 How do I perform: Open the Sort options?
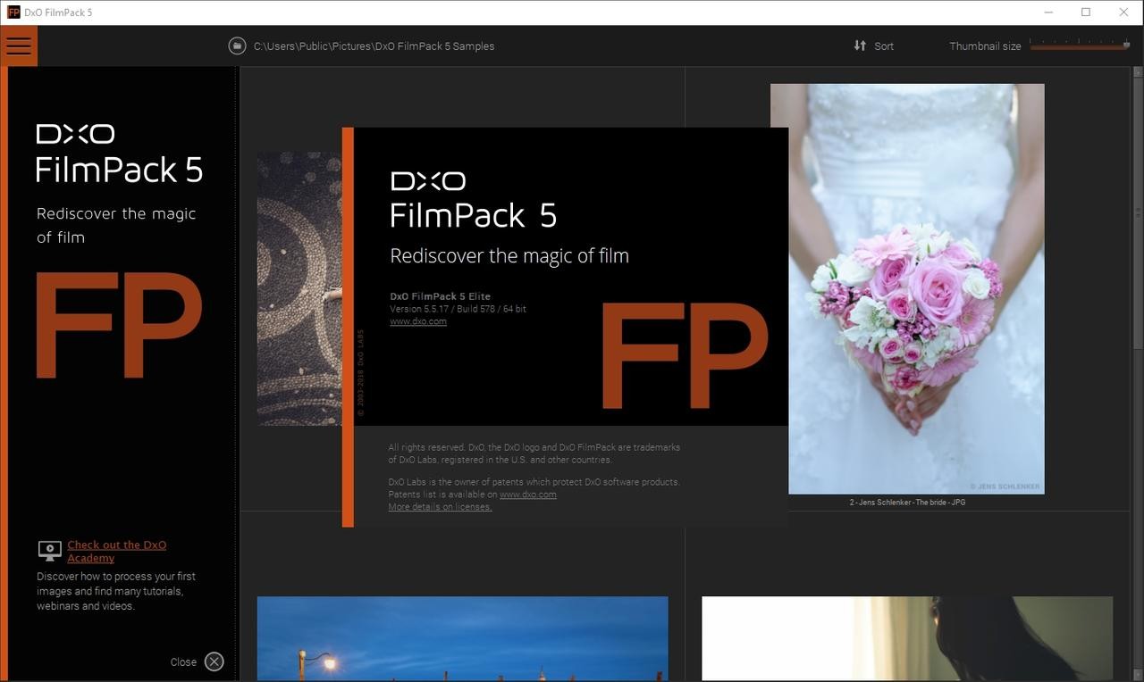(x=873, y=46)
